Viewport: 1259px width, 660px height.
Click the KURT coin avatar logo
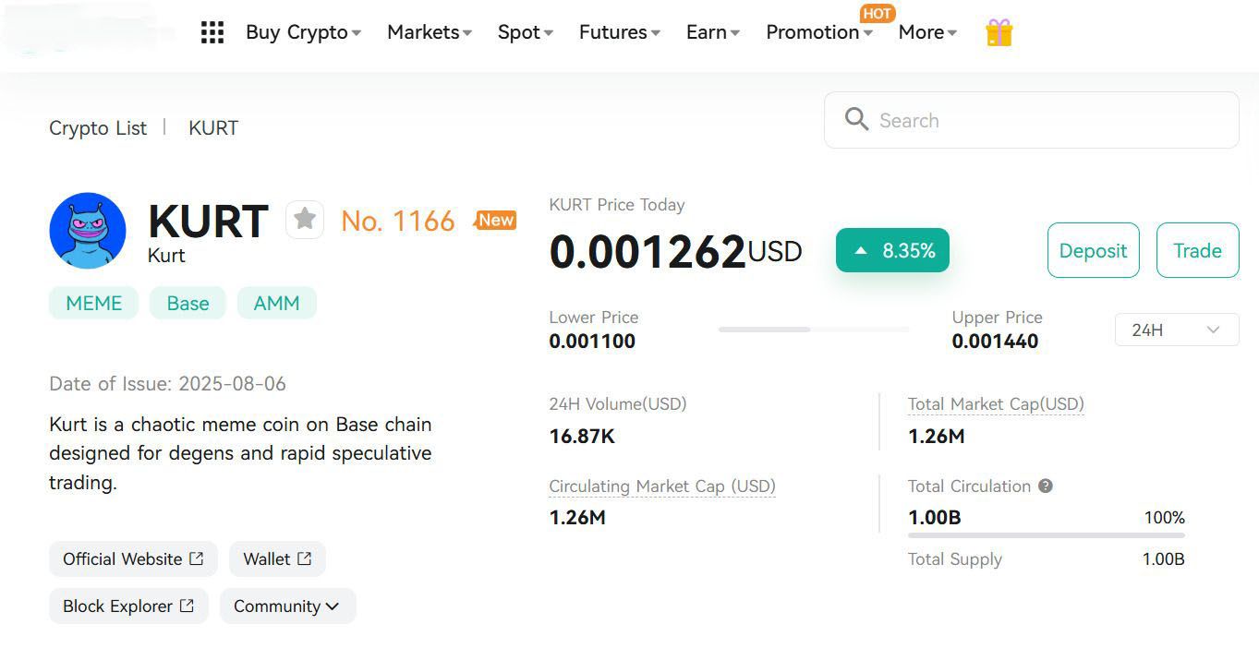point(88,231)
